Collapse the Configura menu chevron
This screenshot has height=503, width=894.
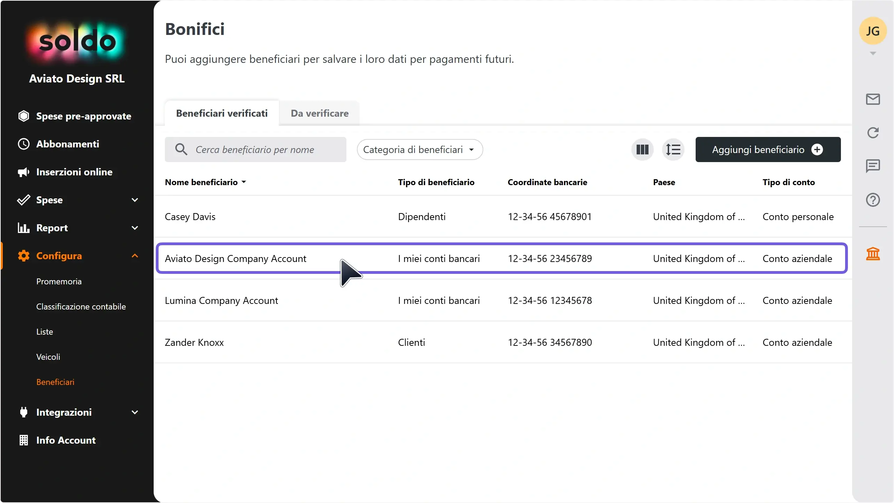tap(135, 256)
